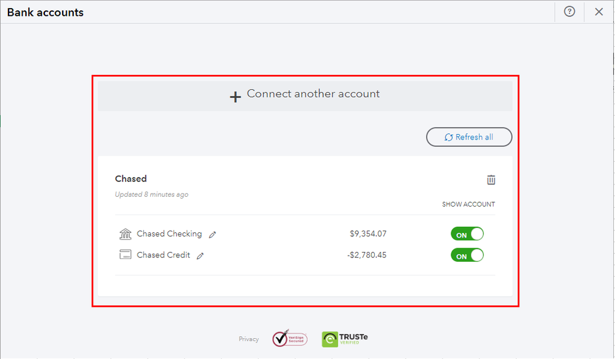
Task: Open the Privacy link
Action: [x=249, y=339]
